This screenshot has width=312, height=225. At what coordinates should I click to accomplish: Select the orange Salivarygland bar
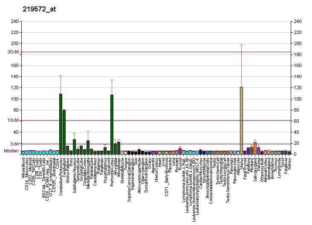(x=255, y=148)
